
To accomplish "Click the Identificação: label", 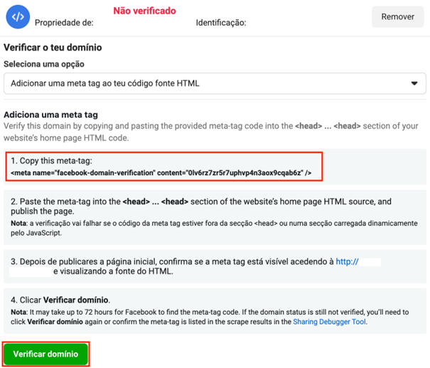I will [x=220, y=23].
